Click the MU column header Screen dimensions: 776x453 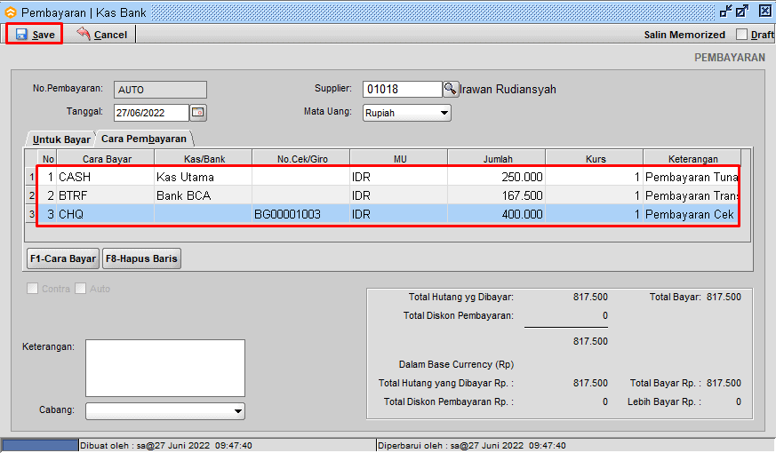tap(400, 159)
